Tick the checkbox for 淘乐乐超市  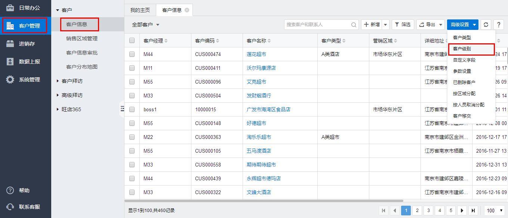[132, 137]
